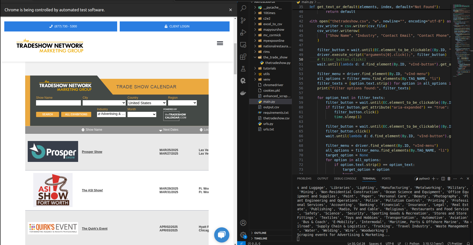Viewport: 473px width, 245px height.
Task: Click ALL EXHIBITIONS button
Action: pyautogui.click(x=76, y=114)
